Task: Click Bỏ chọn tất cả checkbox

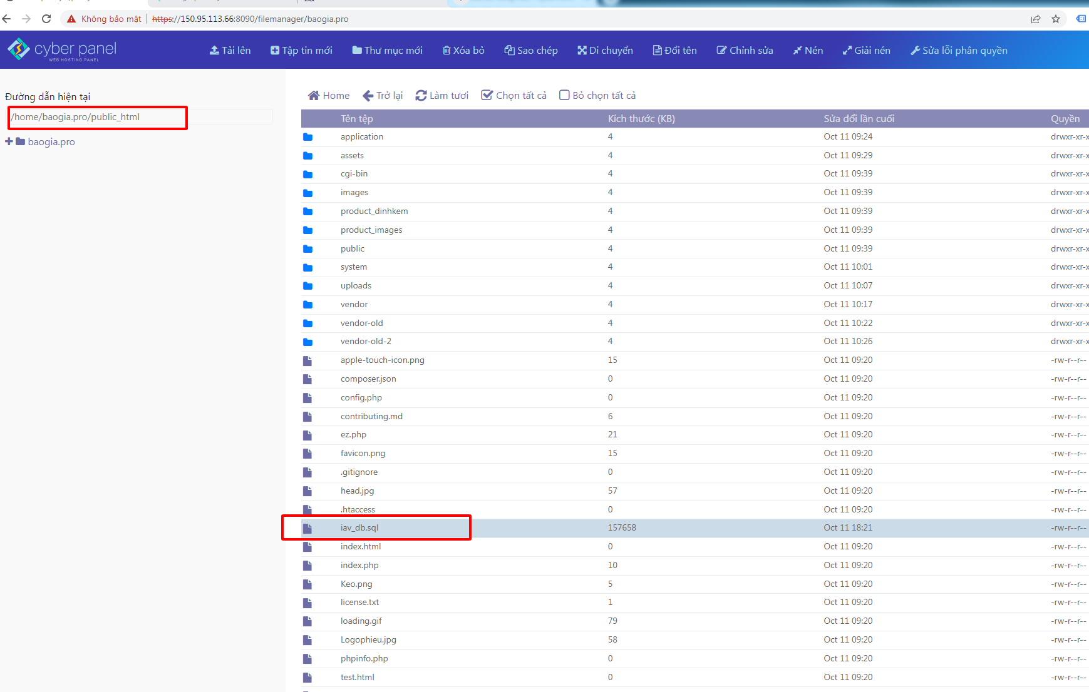Action: click(x=564, y=95)
